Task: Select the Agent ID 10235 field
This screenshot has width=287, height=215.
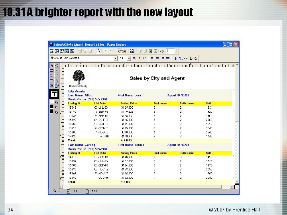Action: 178,145
